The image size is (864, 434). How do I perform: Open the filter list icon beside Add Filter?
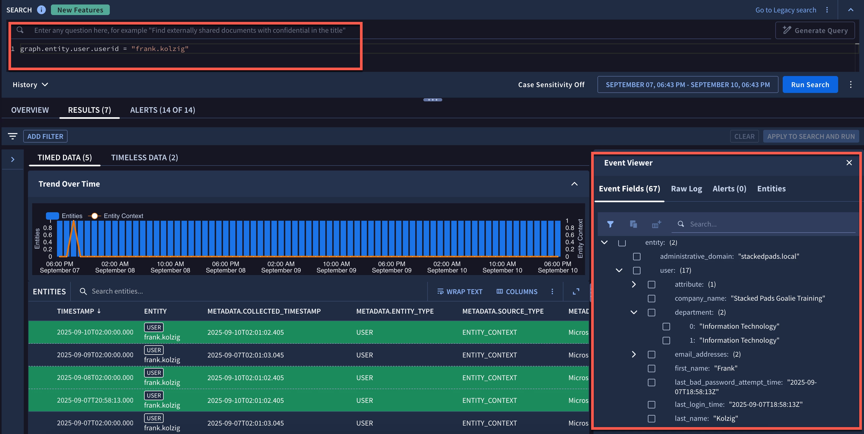(x=12, y=136)
